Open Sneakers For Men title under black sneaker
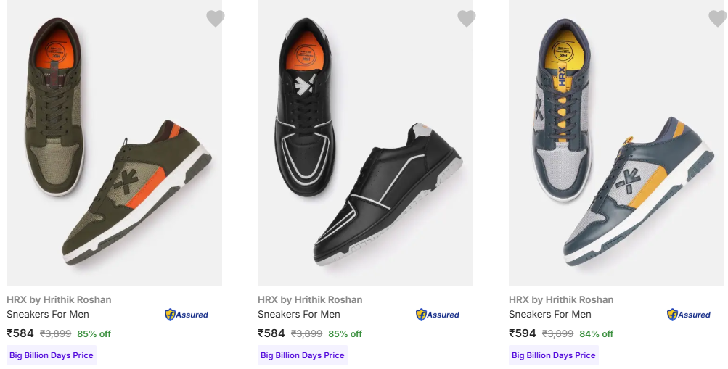The height and width of the screenshot is (369, 728). [299, 314]
